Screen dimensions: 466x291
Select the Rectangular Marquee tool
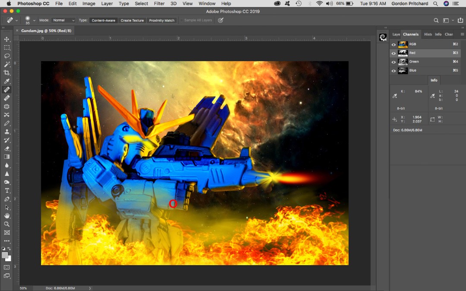click(7, 47)
